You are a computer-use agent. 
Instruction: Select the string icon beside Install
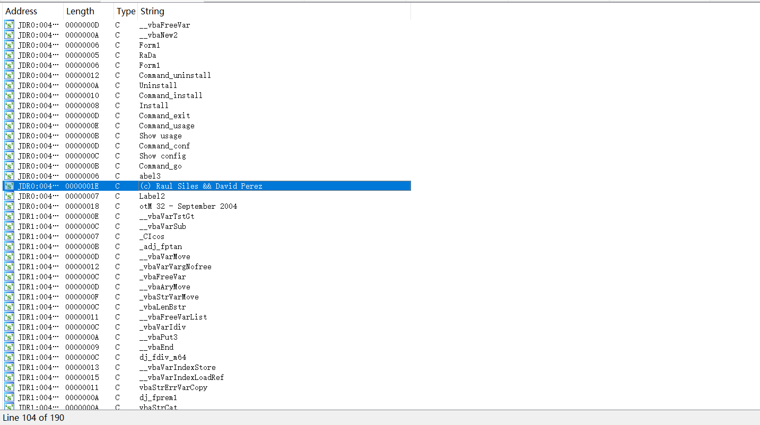pyautogui.click(x=9, y=105)
